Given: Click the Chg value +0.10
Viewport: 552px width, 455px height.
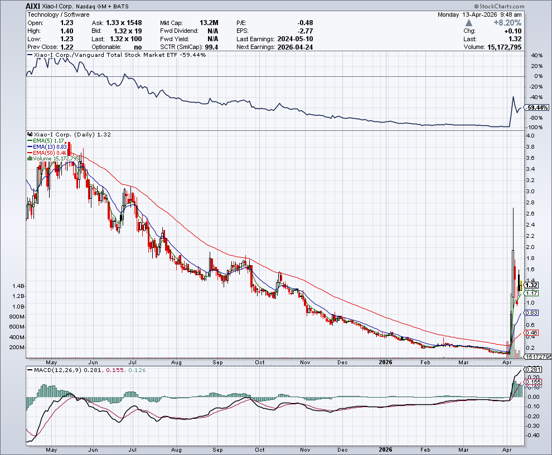Looking at the screenshot, I should pos(513,31).
